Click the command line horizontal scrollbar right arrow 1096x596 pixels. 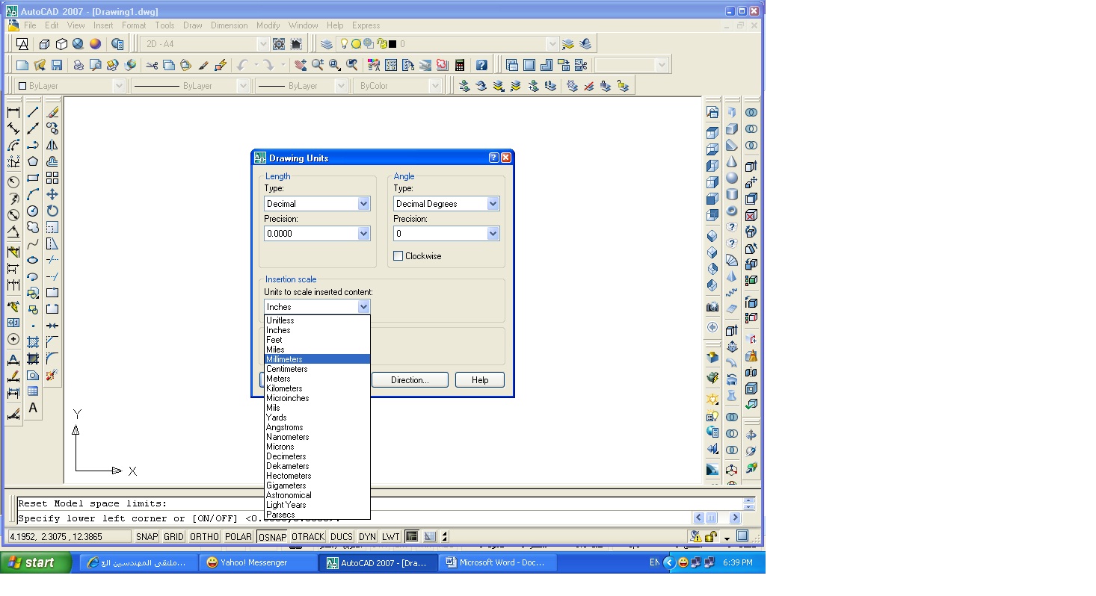tap(735, 518)
